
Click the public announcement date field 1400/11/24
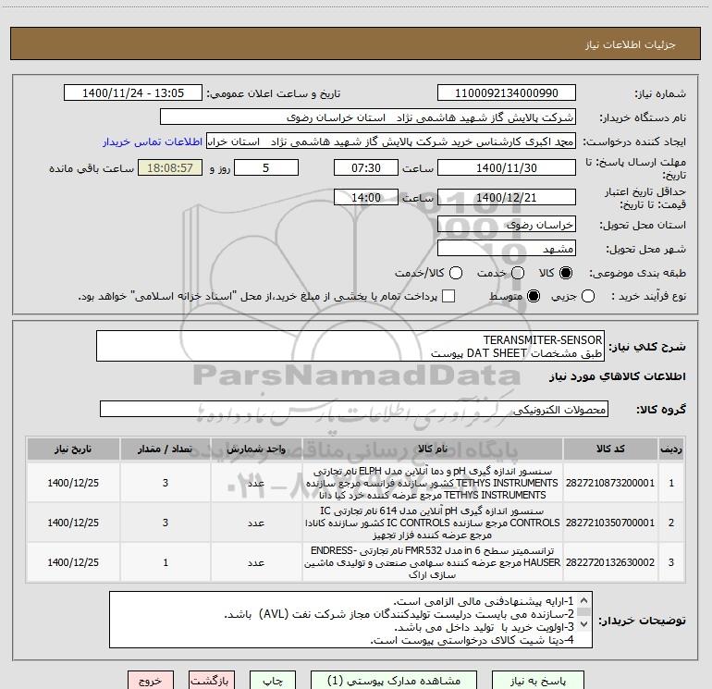tap(133, 93)
